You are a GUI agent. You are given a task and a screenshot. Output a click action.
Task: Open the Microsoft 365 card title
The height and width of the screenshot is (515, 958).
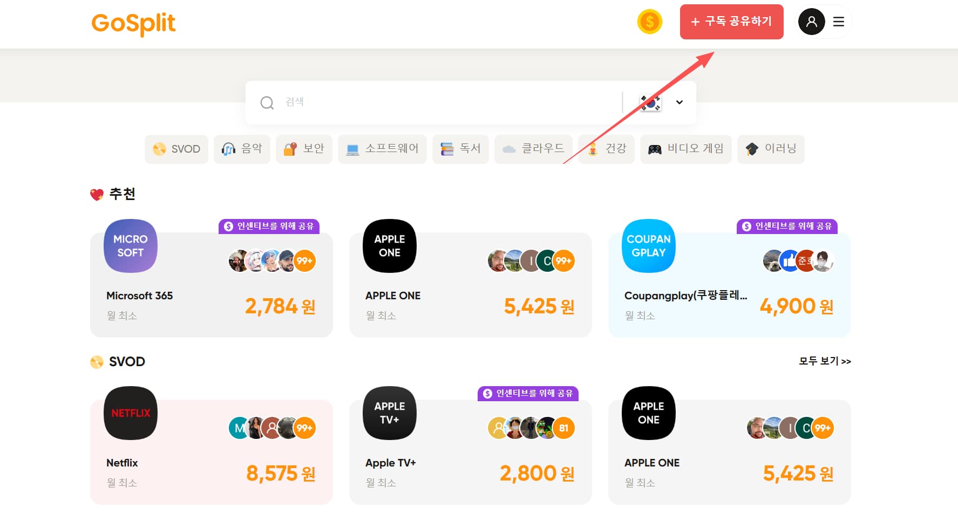click(x=140, y=296)
